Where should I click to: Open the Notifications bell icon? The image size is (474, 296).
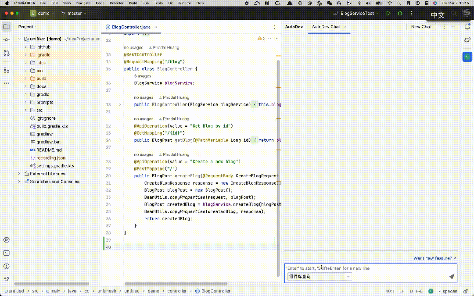[x=467, y=27]
